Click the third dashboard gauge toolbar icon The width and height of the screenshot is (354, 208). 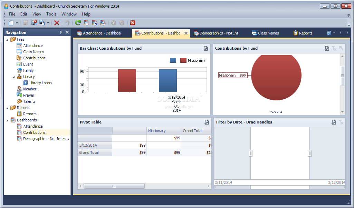click(x=103, y=23)
